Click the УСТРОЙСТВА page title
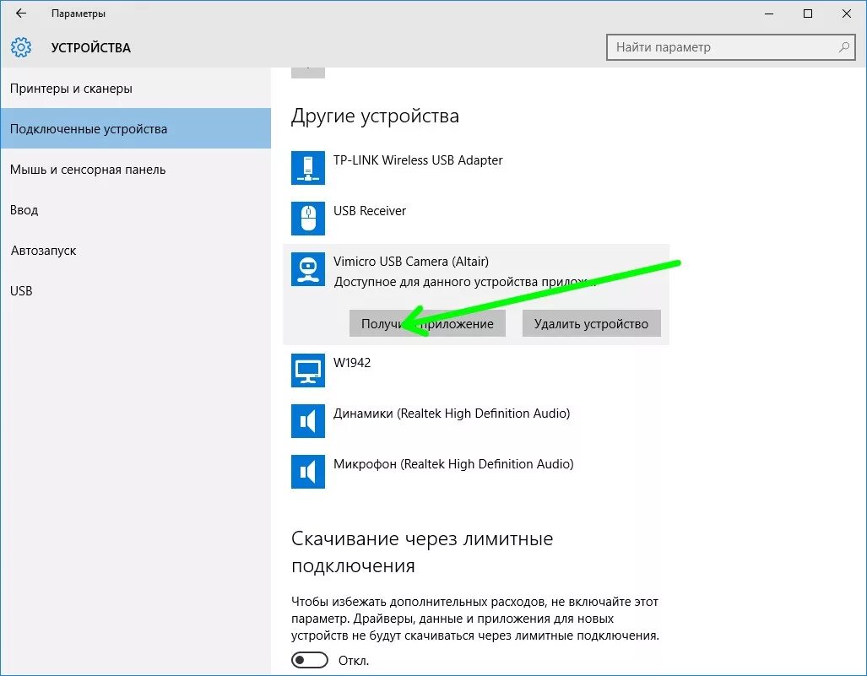The width and height of the screenshot is (867, 676). pyautogui.click(x=91, y=48)
